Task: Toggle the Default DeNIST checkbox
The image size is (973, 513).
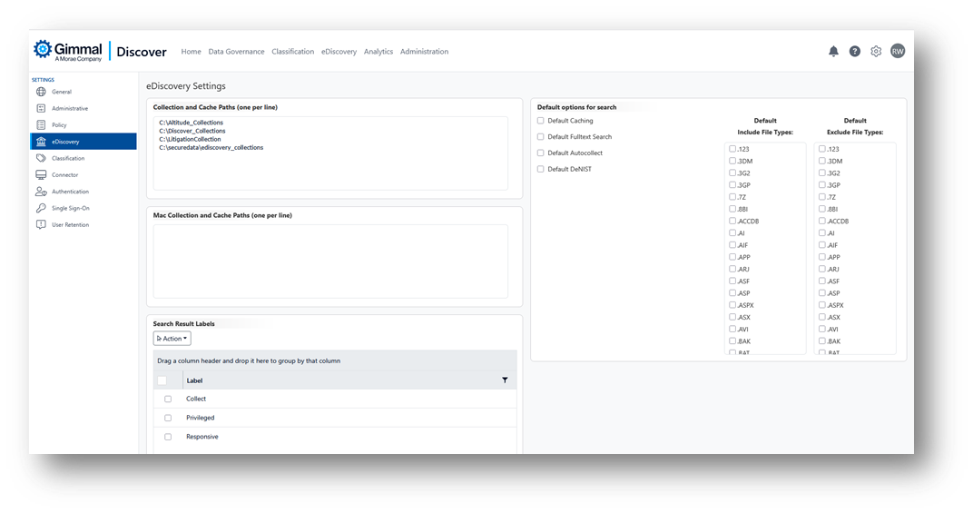Action: point(541,170)
